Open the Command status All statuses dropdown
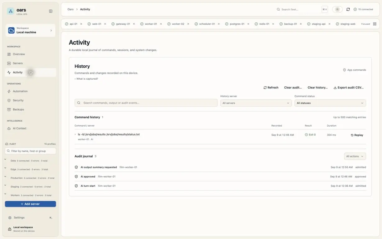The width and height of the screenshot is (382, 239). pos(330,103)
